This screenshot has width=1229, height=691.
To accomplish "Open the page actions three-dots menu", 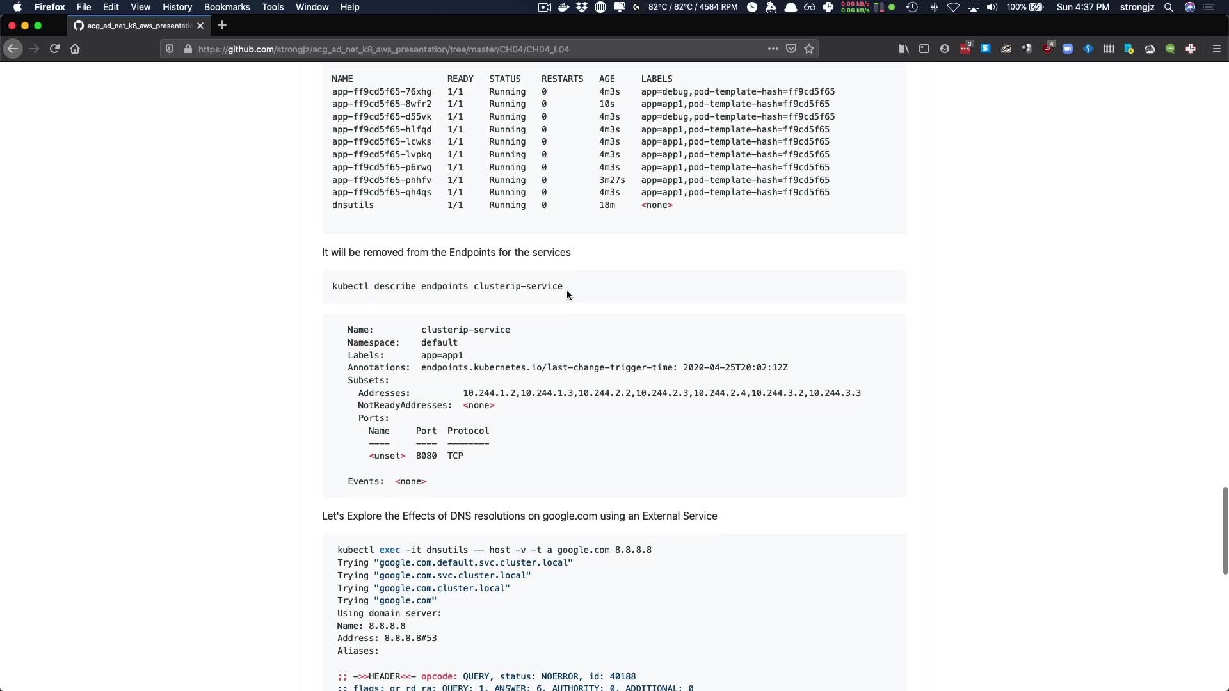I will (773, 49).
